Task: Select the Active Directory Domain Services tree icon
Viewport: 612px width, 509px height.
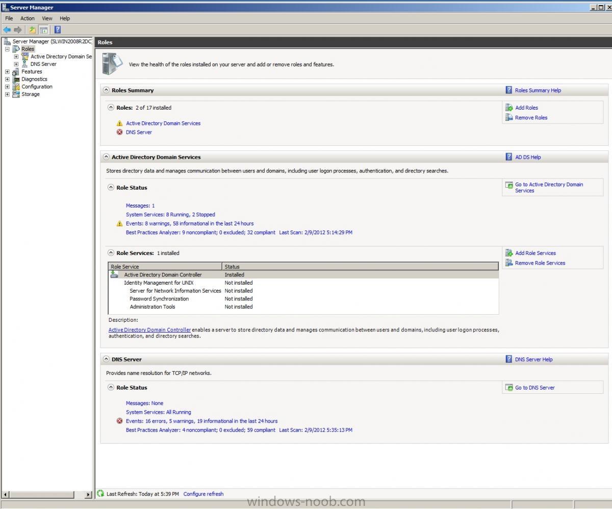Action: coord(25,57)
